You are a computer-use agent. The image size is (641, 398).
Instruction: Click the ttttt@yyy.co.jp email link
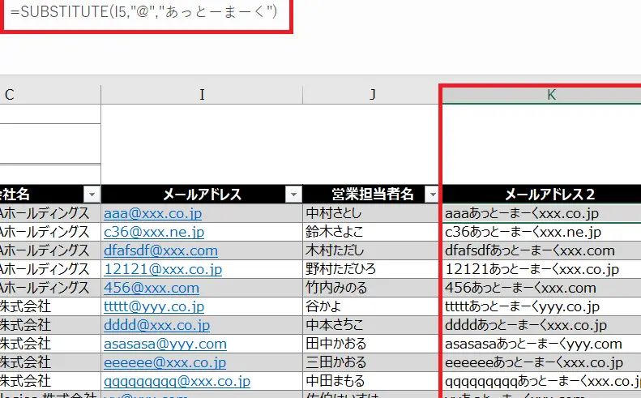click(152, 306)
